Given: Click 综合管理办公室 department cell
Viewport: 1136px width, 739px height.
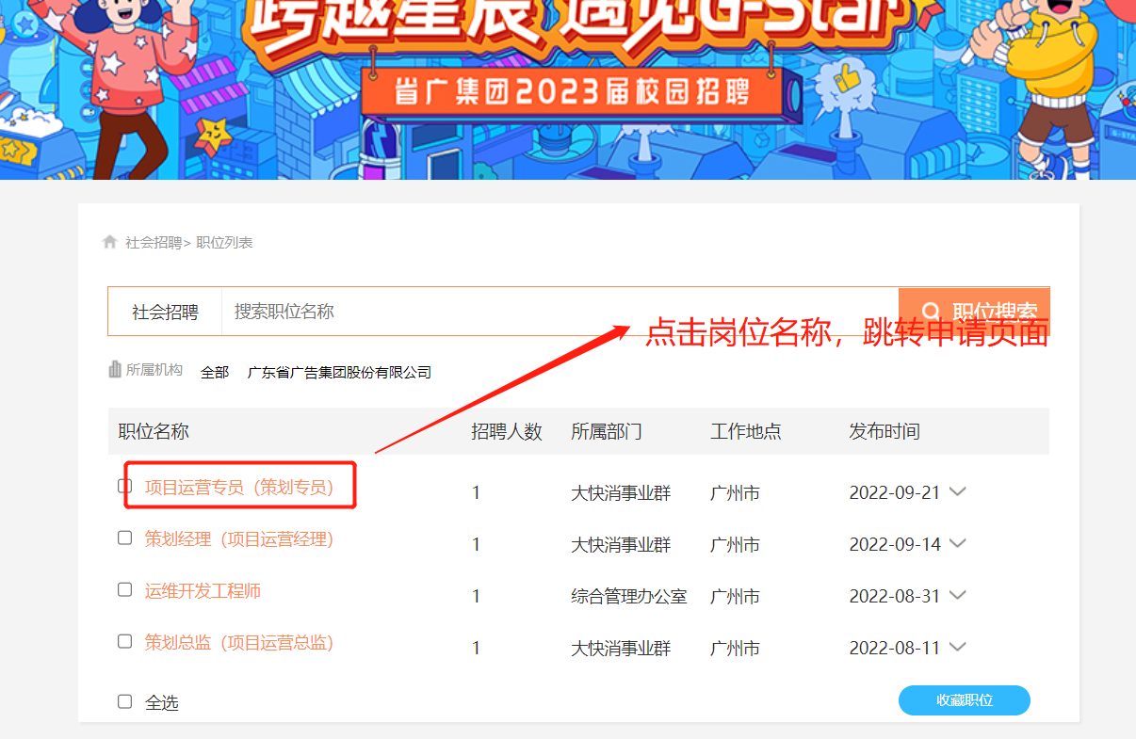Looking at the screenshot, I should [629, 597].
